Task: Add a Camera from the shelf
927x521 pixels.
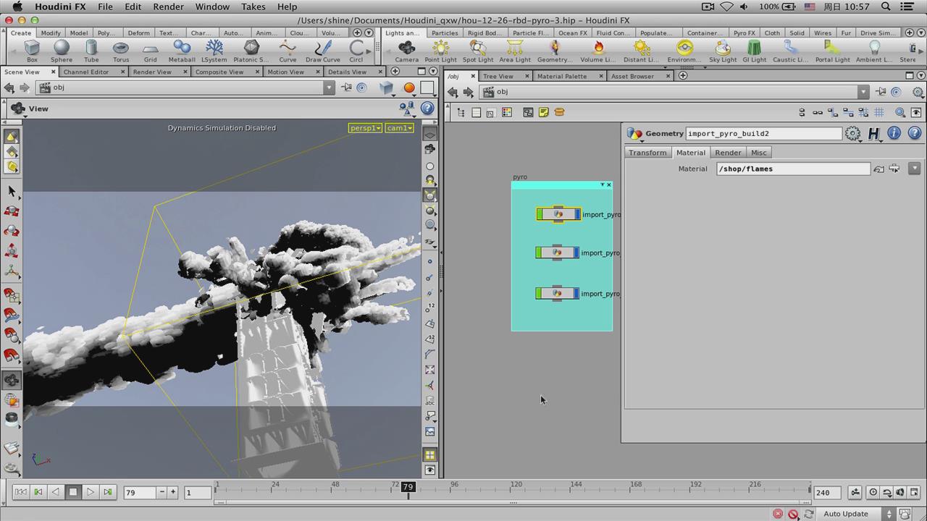Action: (406, 51)
